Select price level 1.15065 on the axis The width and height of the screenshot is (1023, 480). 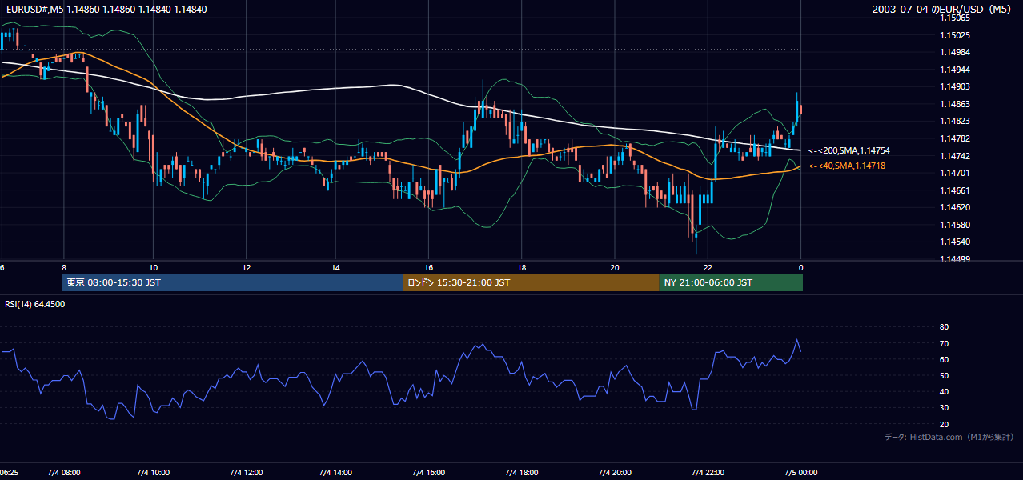point(954,18)
